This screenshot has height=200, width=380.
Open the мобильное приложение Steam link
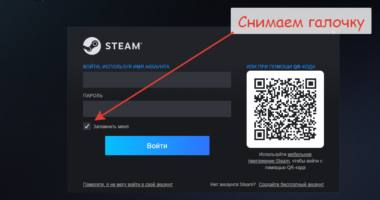280,158
